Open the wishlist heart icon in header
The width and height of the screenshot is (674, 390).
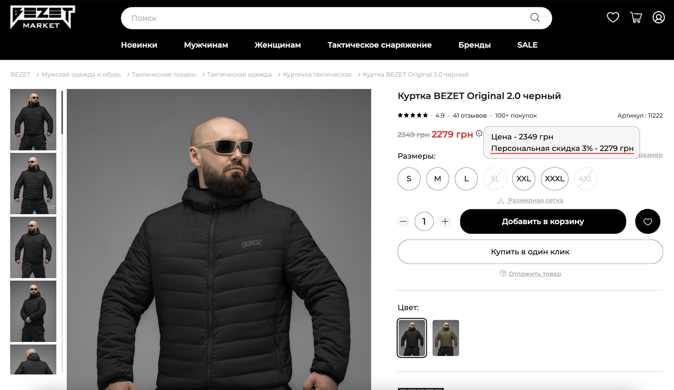click(613, 17)
